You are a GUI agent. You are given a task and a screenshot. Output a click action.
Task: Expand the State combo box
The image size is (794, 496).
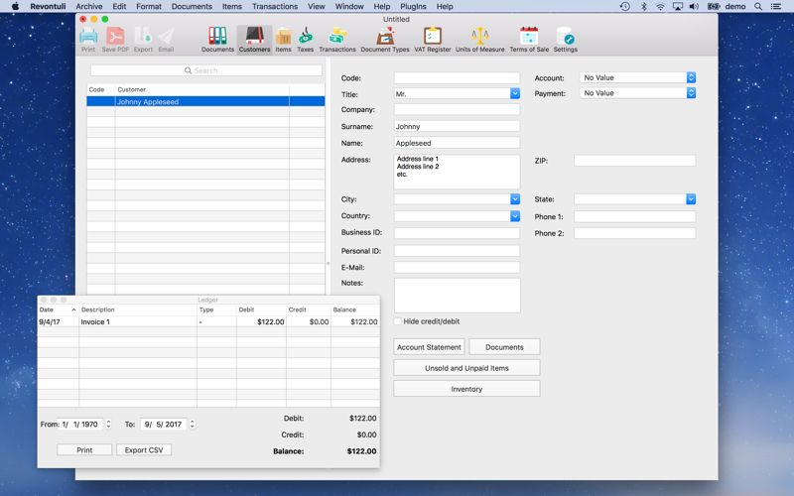[691, 199]
